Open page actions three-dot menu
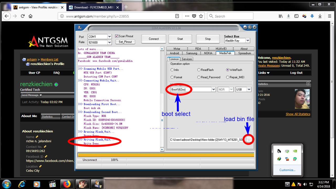The width and height of the screenshot is (336, 189). [x=187, y=16]
